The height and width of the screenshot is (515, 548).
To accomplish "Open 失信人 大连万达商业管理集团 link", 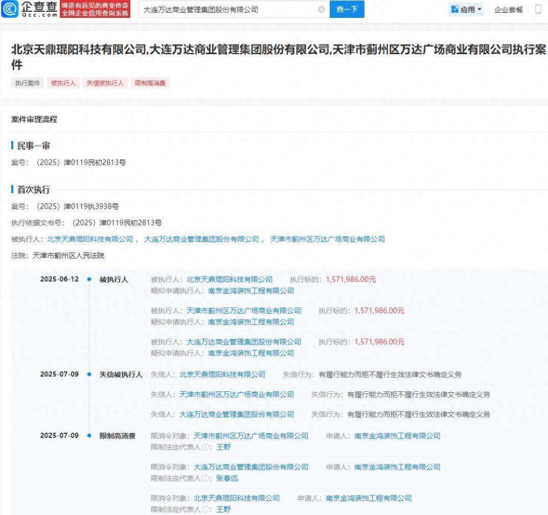I will [x=237, y=414].
